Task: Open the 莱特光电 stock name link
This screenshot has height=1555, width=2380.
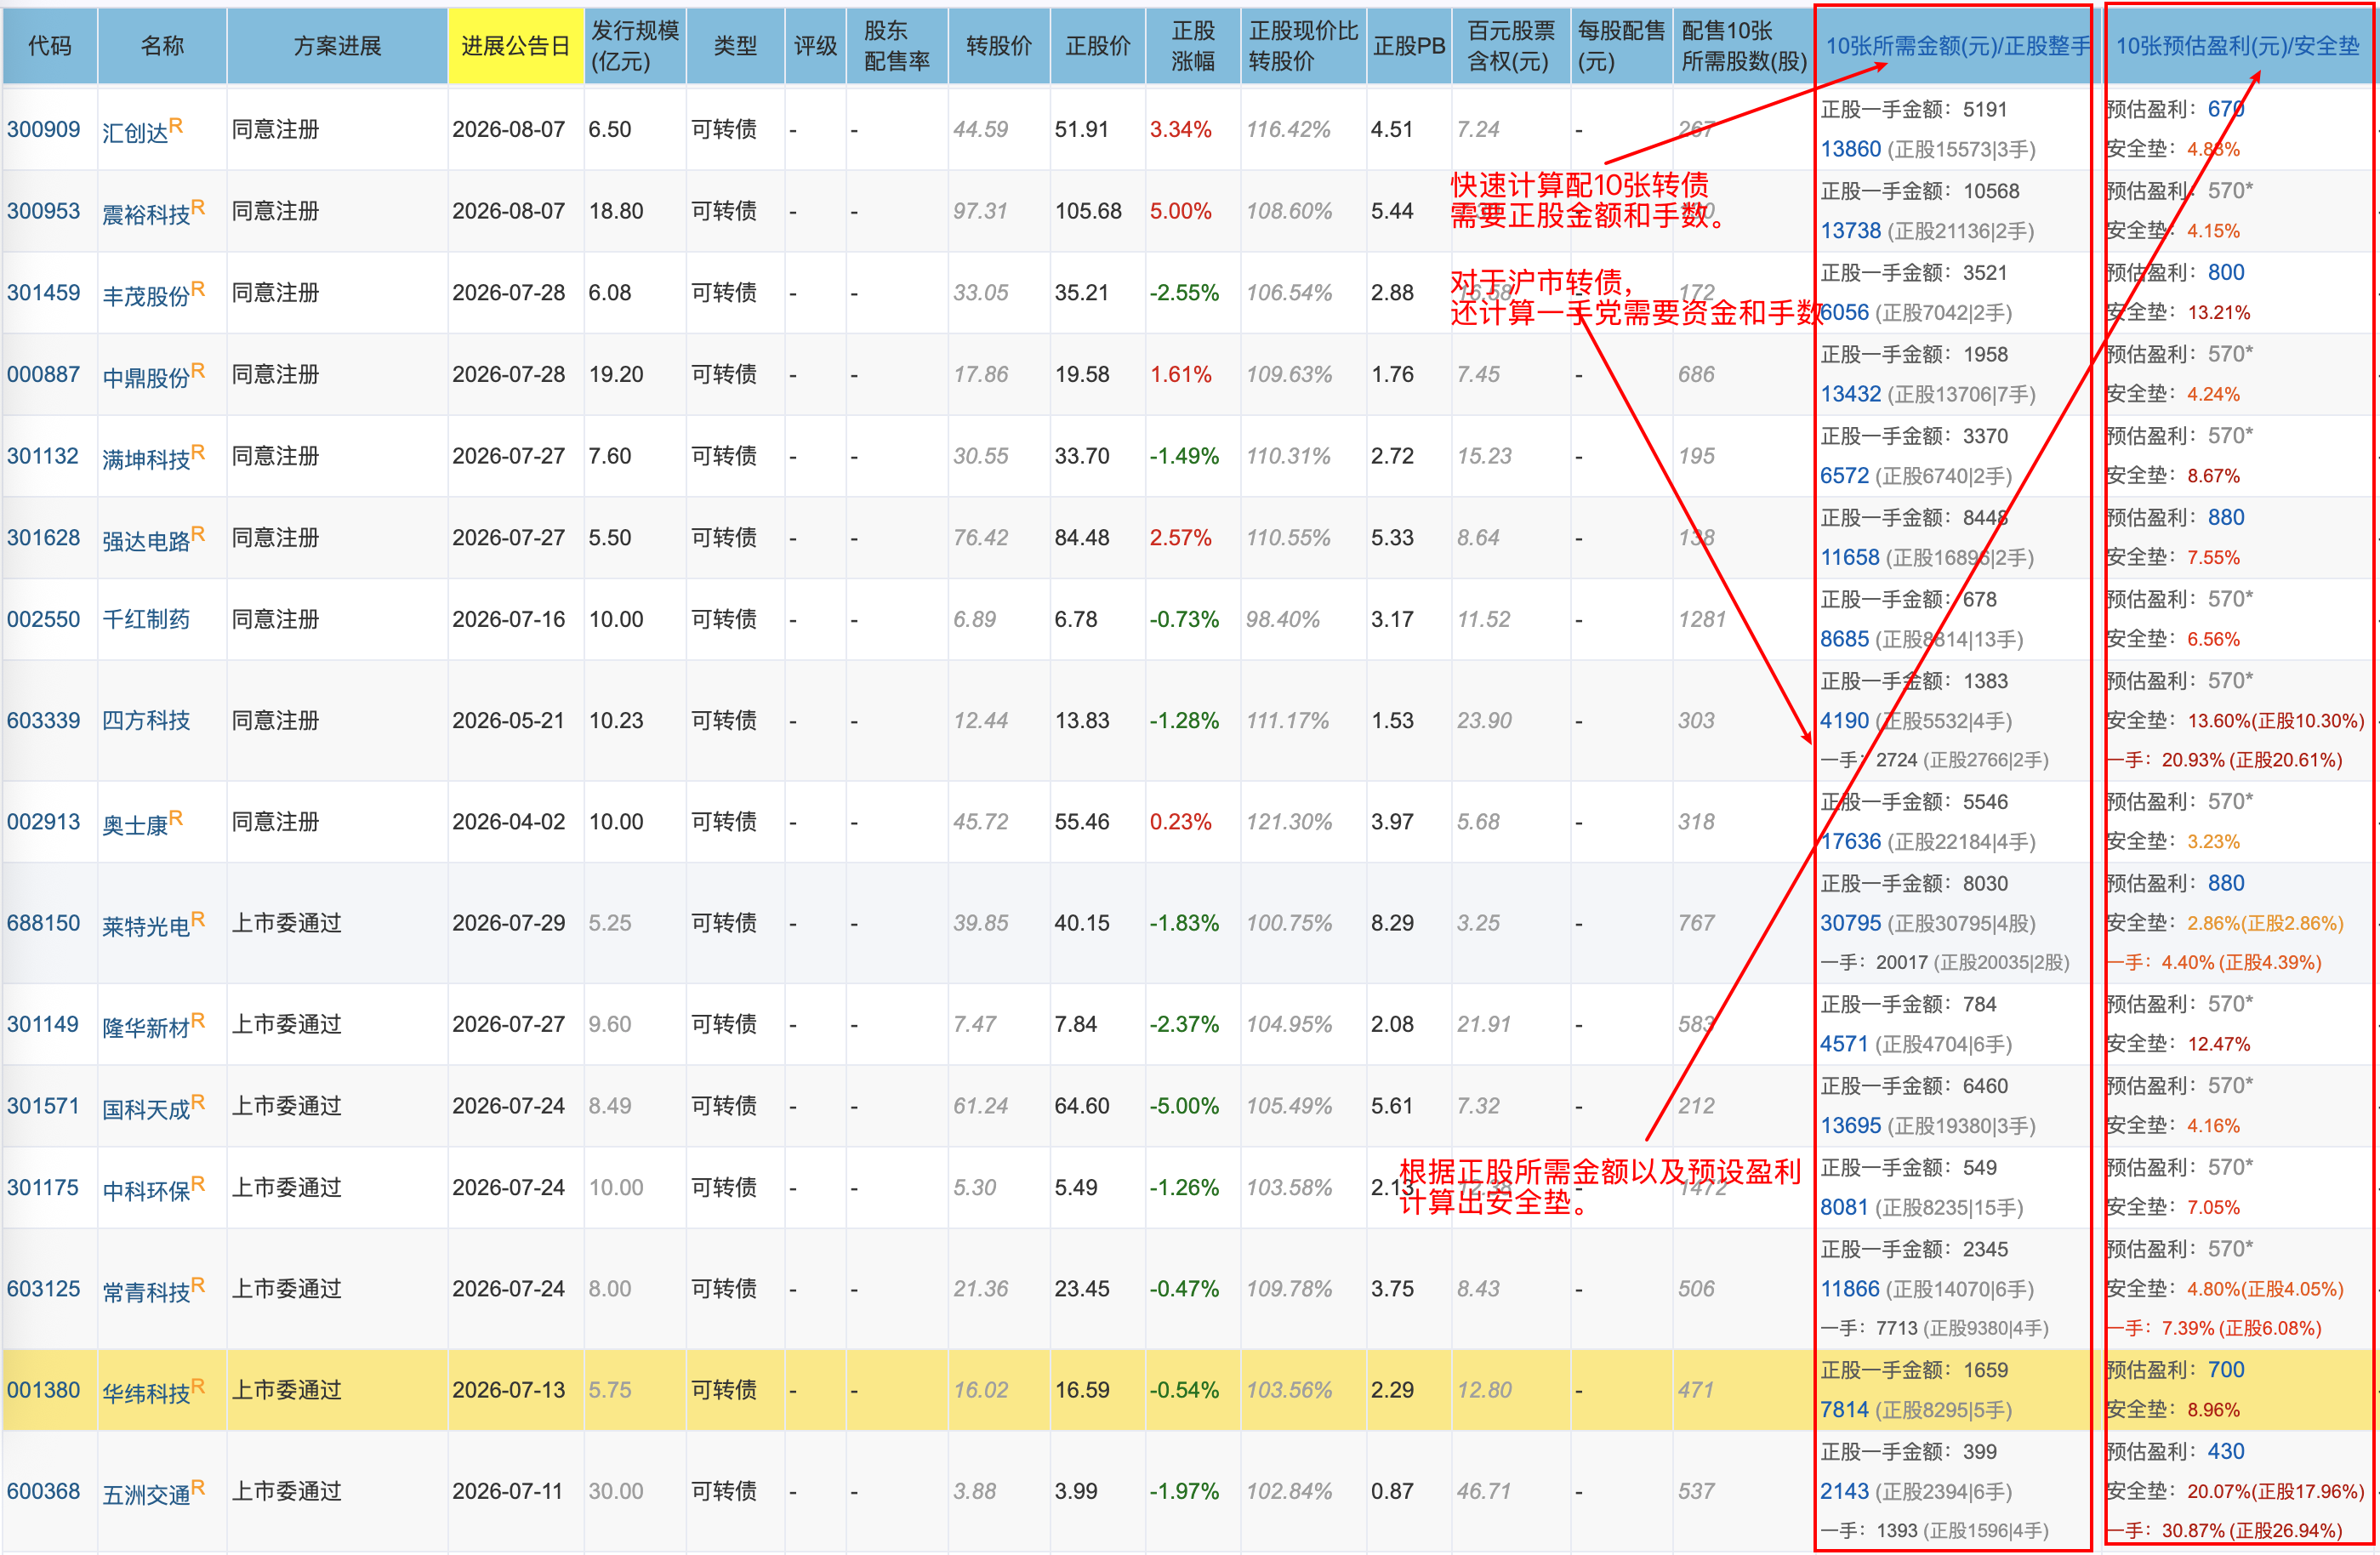Action: (x=146, y=926)
